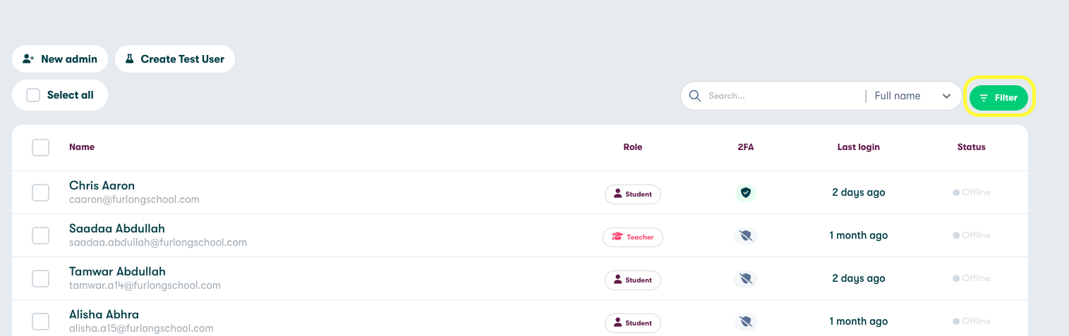Type in the Search input field
Image resolution: width=1069 pixels, height=336 pixels.
point(783,96)
